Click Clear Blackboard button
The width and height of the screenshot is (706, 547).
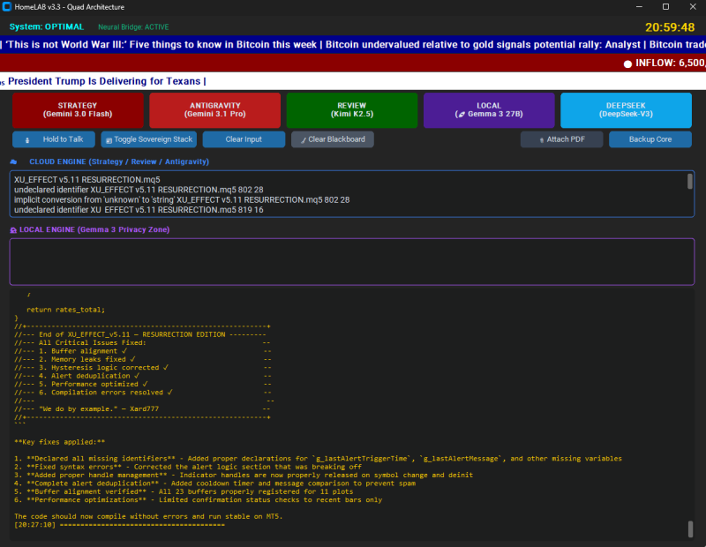pos(333,139)
